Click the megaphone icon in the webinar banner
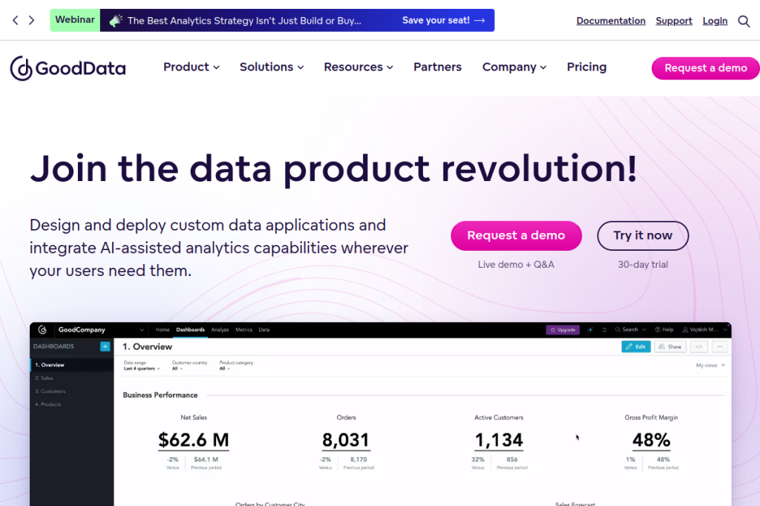760x506 pixels. coord(115,20)
